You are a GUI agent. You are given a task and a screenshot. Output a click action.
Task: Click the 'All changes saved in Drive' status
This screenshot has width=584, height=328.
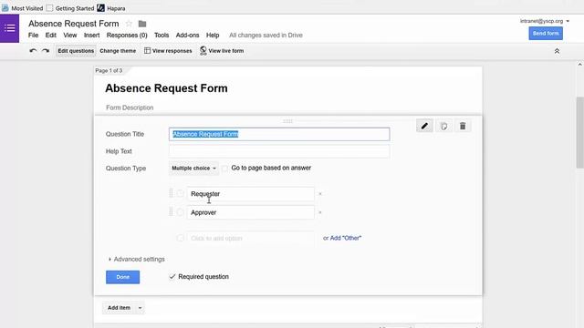(x=266, y=35)
